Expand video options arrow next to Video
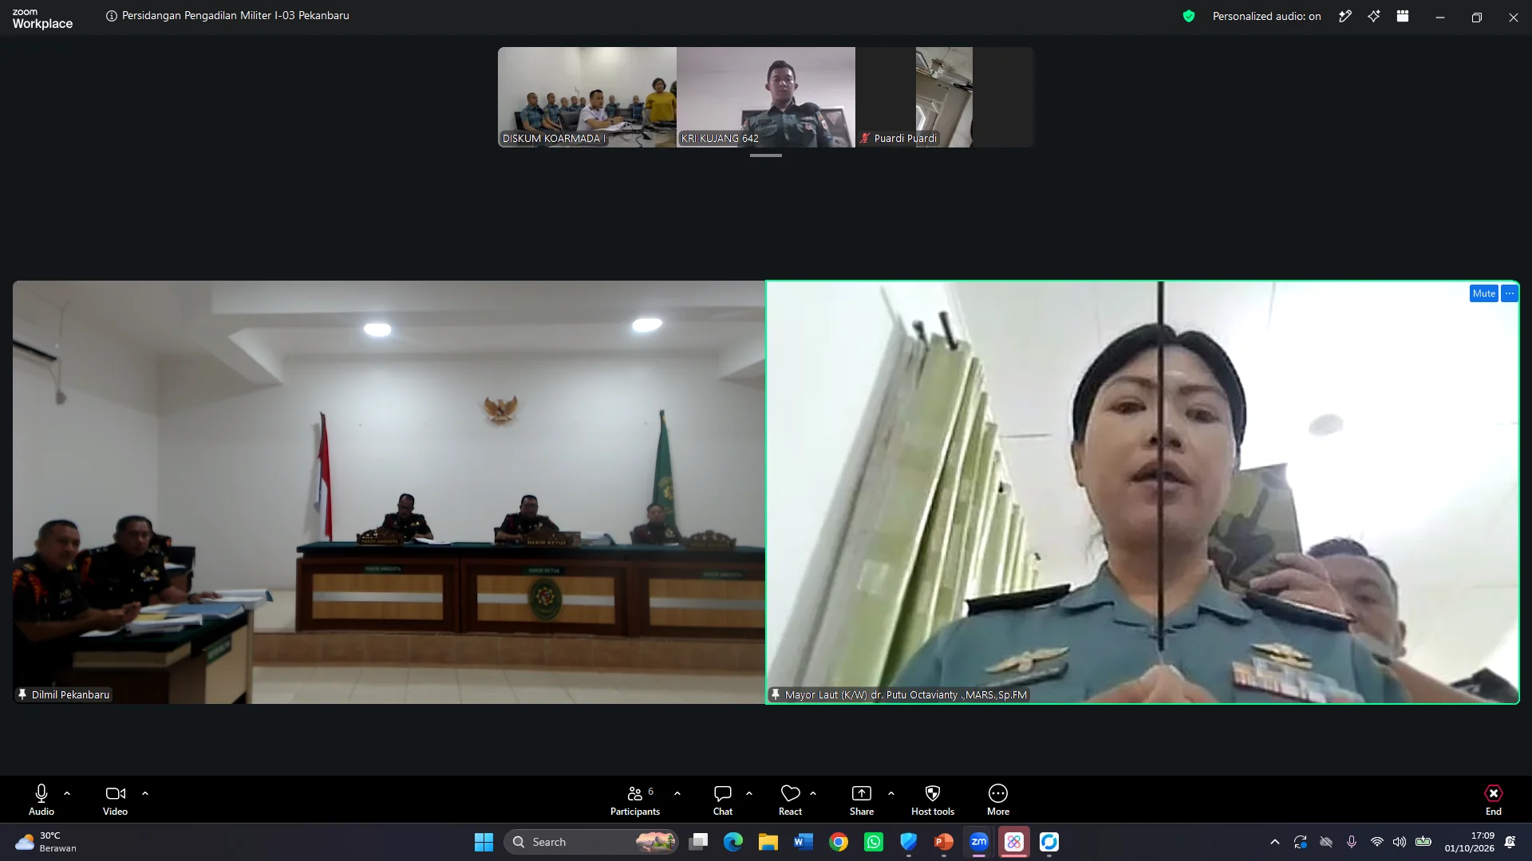1532x861 pixels. 145,793
